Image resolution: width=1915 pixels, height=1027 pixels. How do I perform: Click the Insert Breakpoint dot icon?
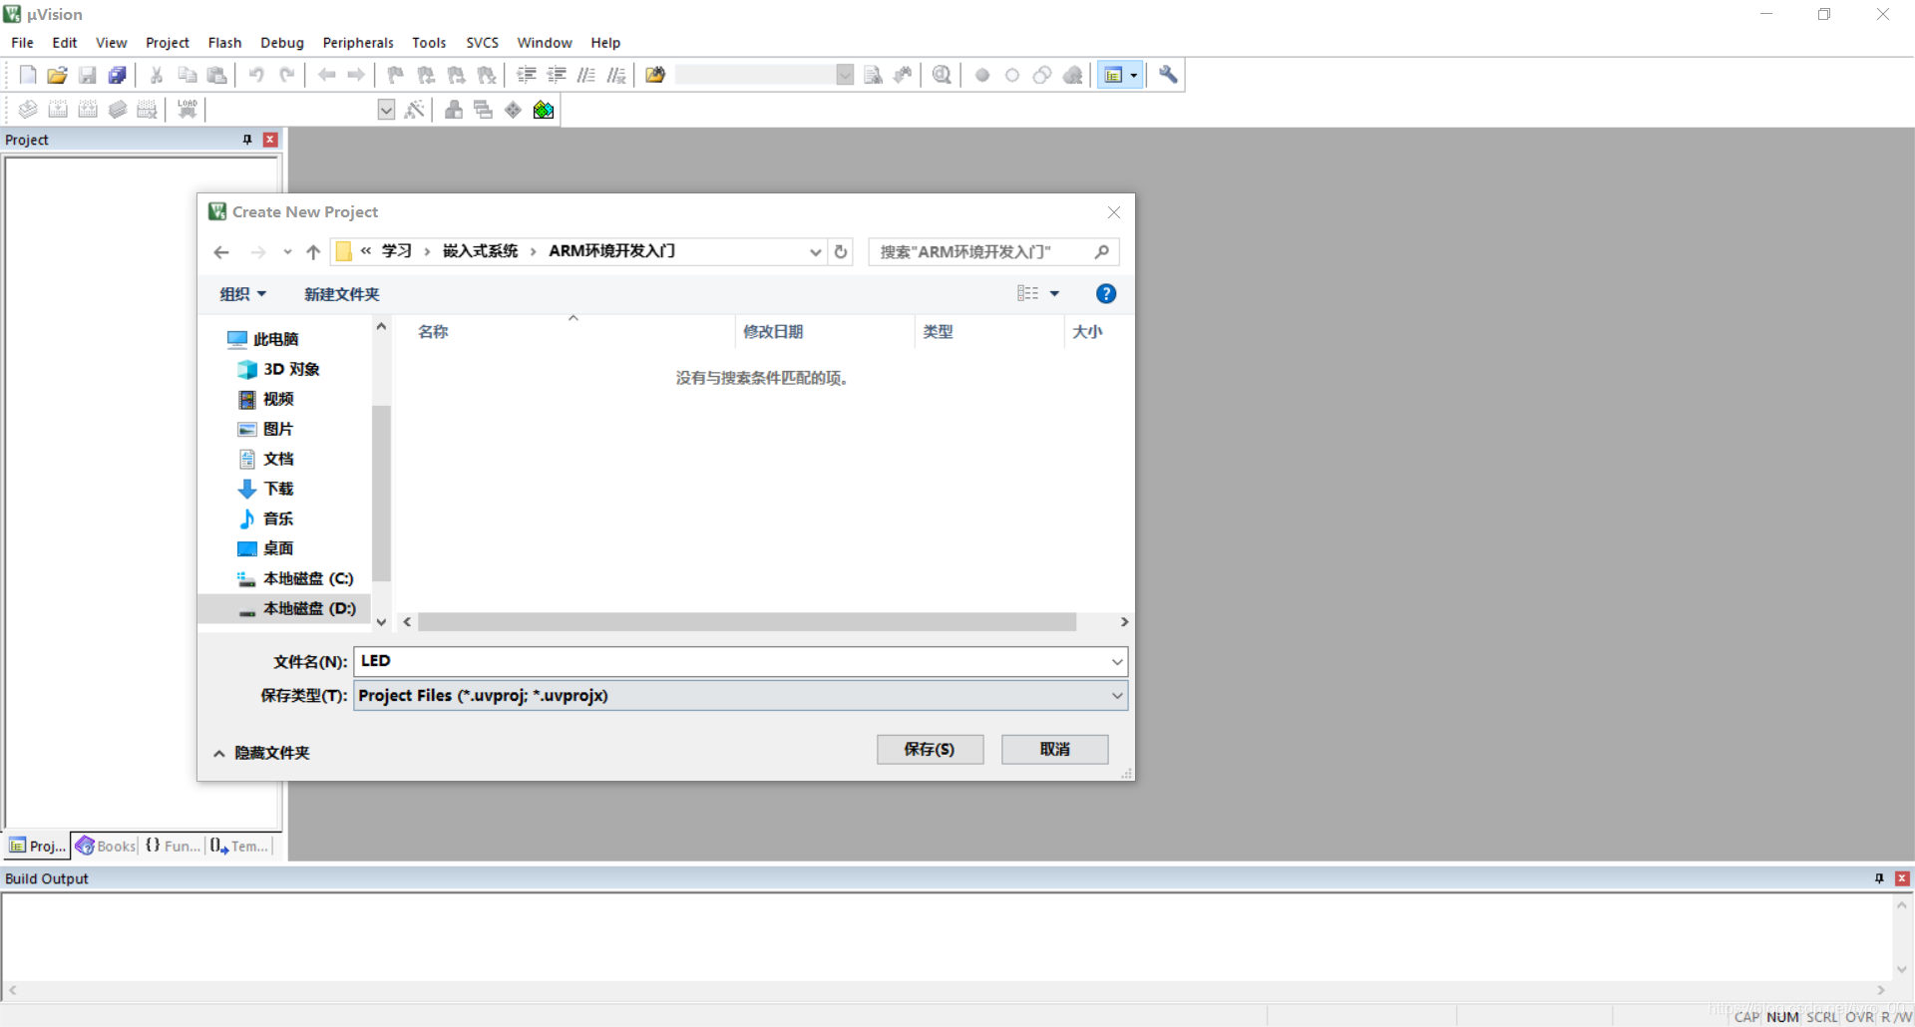(982, 75)
